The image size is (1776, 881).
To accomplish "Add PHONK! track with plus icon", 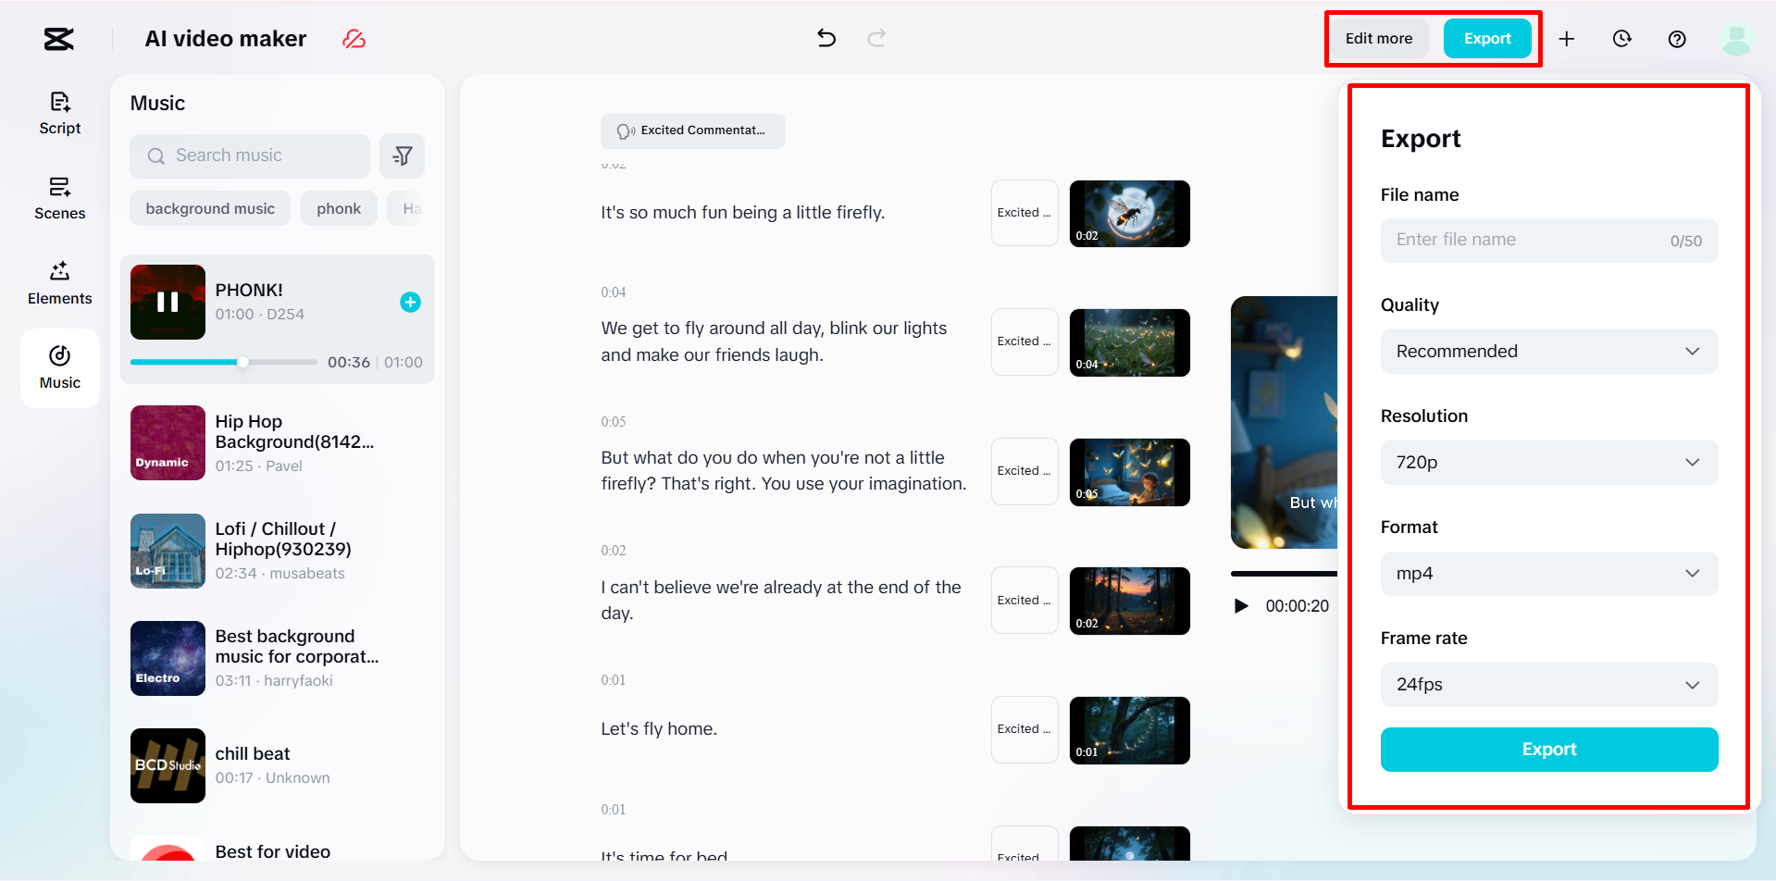I will click(410, 302).
